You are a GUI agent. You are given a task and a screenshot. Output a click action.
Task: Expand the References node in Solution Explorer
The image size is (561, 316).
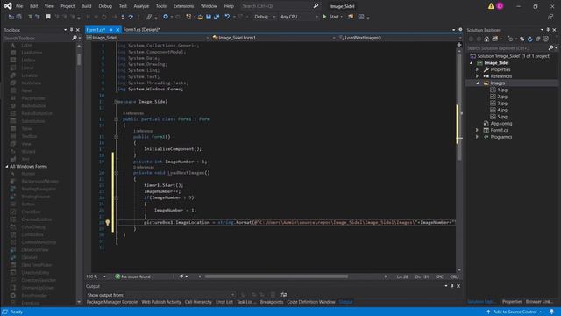pyautogui.click(x=477, y=76)
